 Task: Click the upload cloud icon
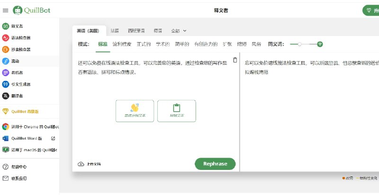click(81, 164)
